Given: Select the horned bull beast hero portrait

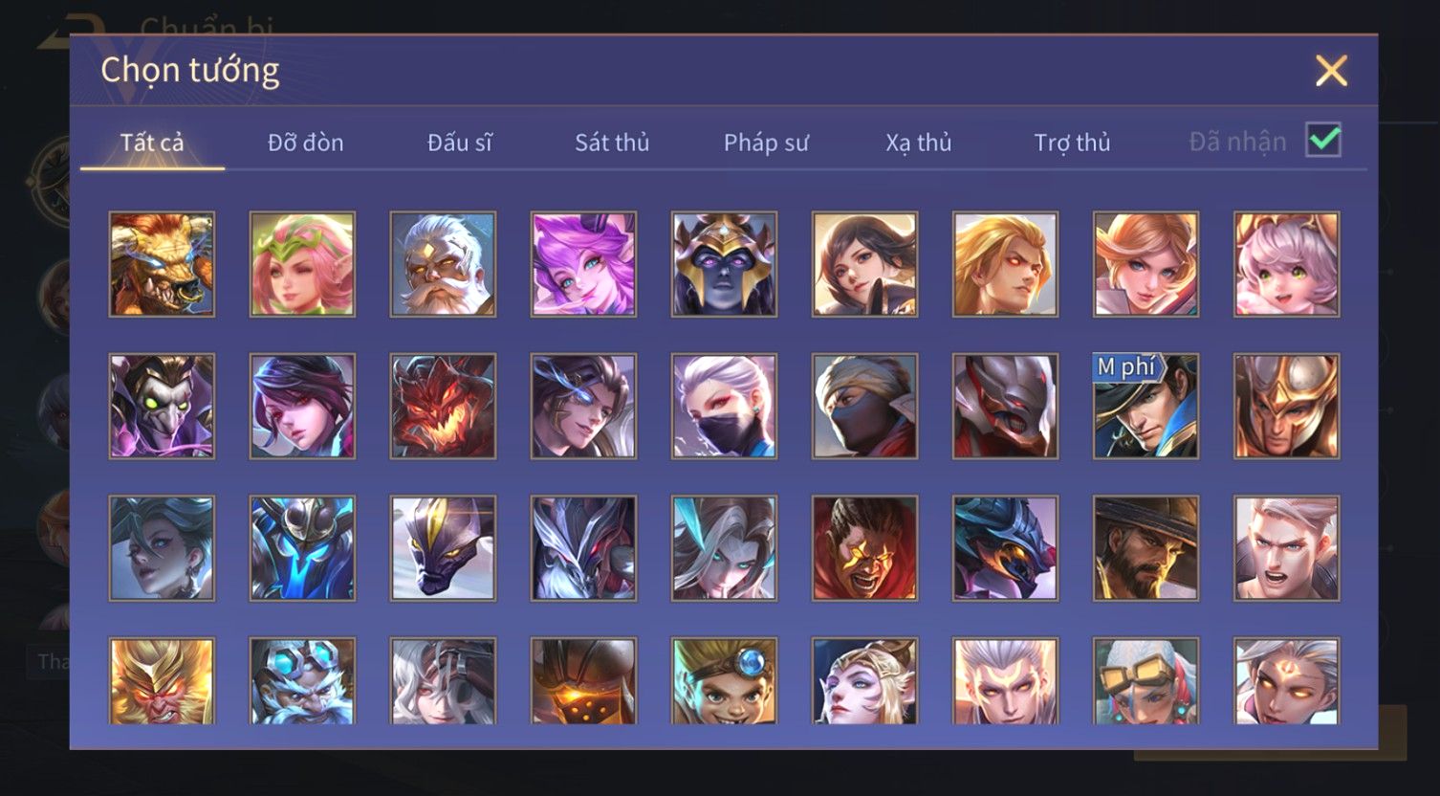Looking at the screenshot, I should tap(162, 264).
